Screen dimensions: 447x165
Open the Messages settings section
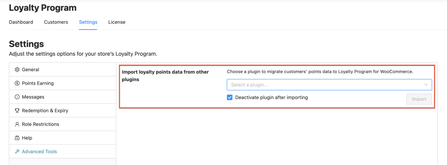tap(63, 97)
